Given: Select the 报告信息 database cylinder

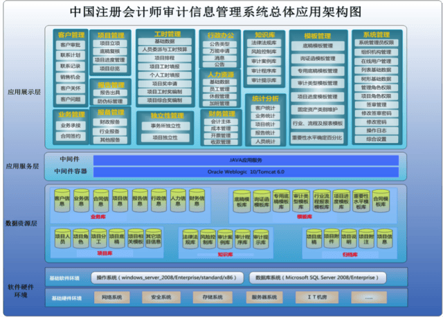Looking at the screenshot, I should click(140, 200).
